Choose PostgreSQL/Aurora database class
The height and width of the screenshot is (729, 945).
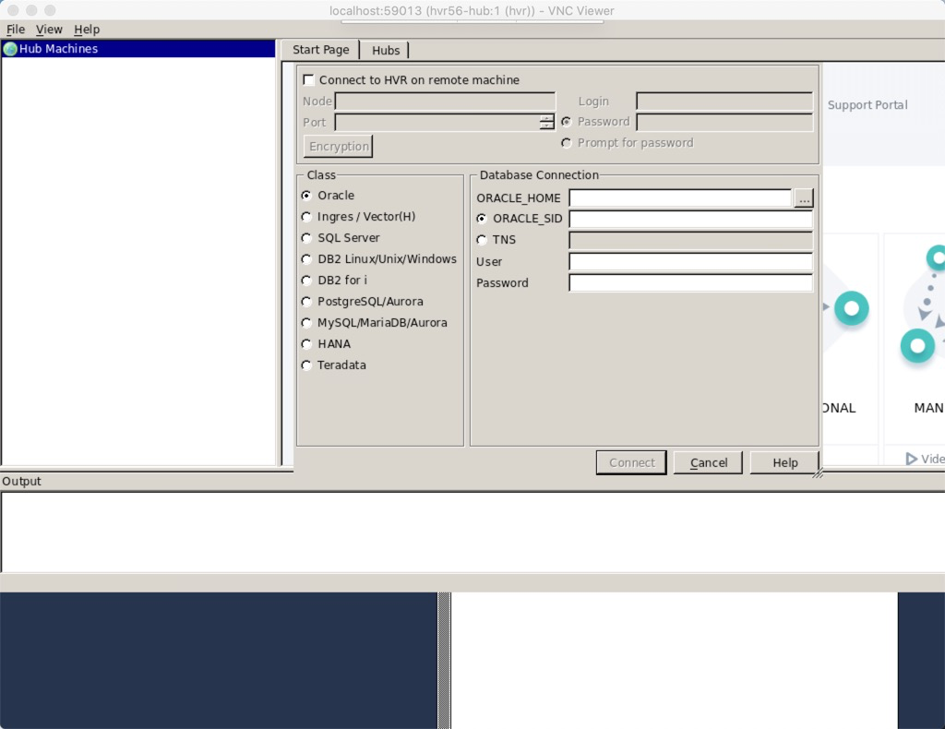[x=306, y=302]
